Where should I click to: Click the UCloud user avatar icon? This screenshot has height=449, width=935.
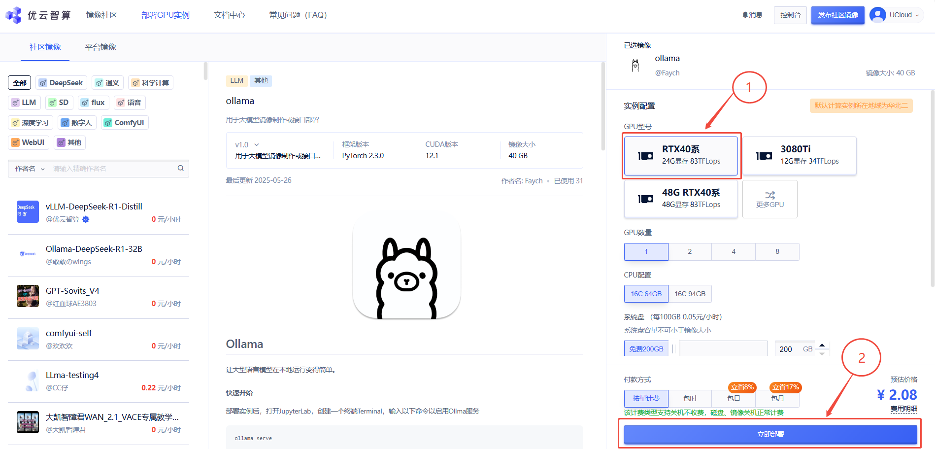tap(877, 15)
